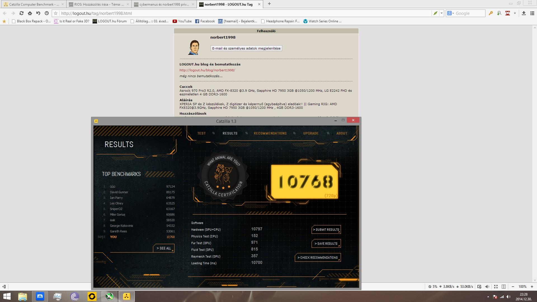Focus the Google search box

470,13
